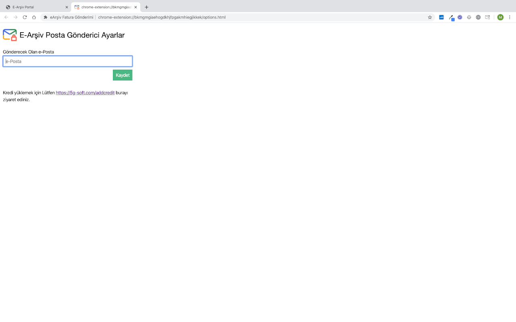Viewport: 516px width, 322px height.
Task: Open the mail-with-lock extension icon
Action: pyautogui.click(x=487, y=17)
